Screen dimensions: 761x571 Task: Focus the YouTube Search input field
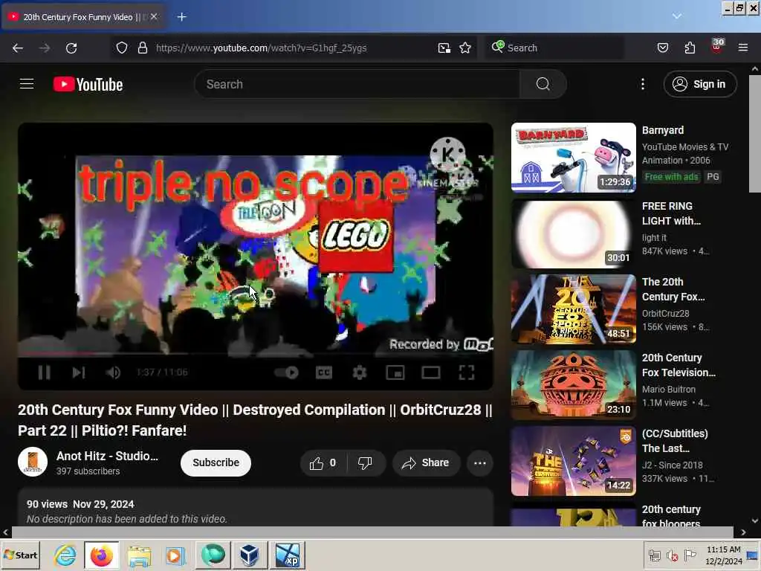coord(357,84)
